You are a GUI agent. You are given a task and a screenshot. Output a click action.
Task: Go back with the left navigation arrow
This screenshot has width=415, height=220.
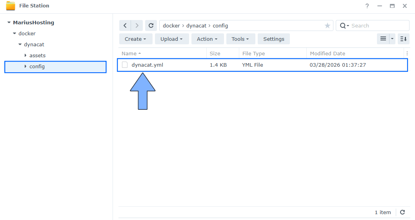click(x=125, y=25)
